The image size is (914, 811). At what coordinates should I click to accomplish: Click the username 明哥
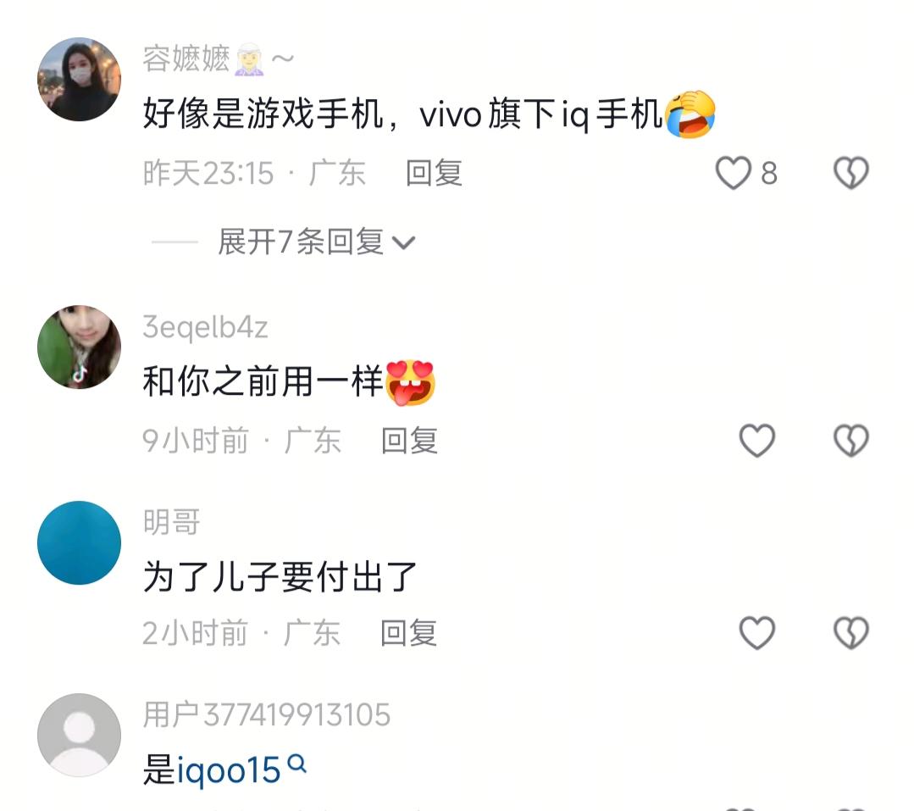click(x=171, y=522)
